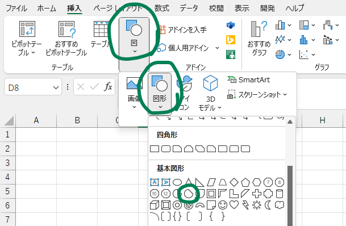Image resolution: width=346 pixels, height=226 pixels.
Task: Pick the Rounded Rectangle shape
Action: (166, 149)
